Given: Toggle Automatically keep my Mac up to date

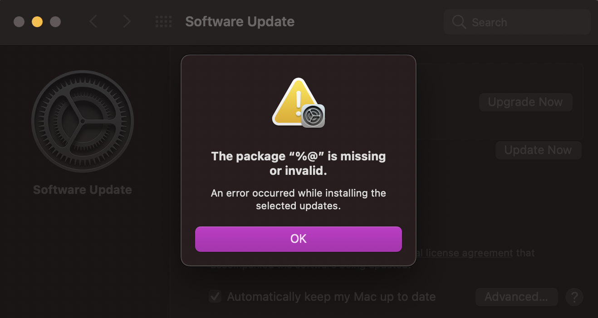Looking at the screenshot, I should pyautogui.click(x=215, y=297).
